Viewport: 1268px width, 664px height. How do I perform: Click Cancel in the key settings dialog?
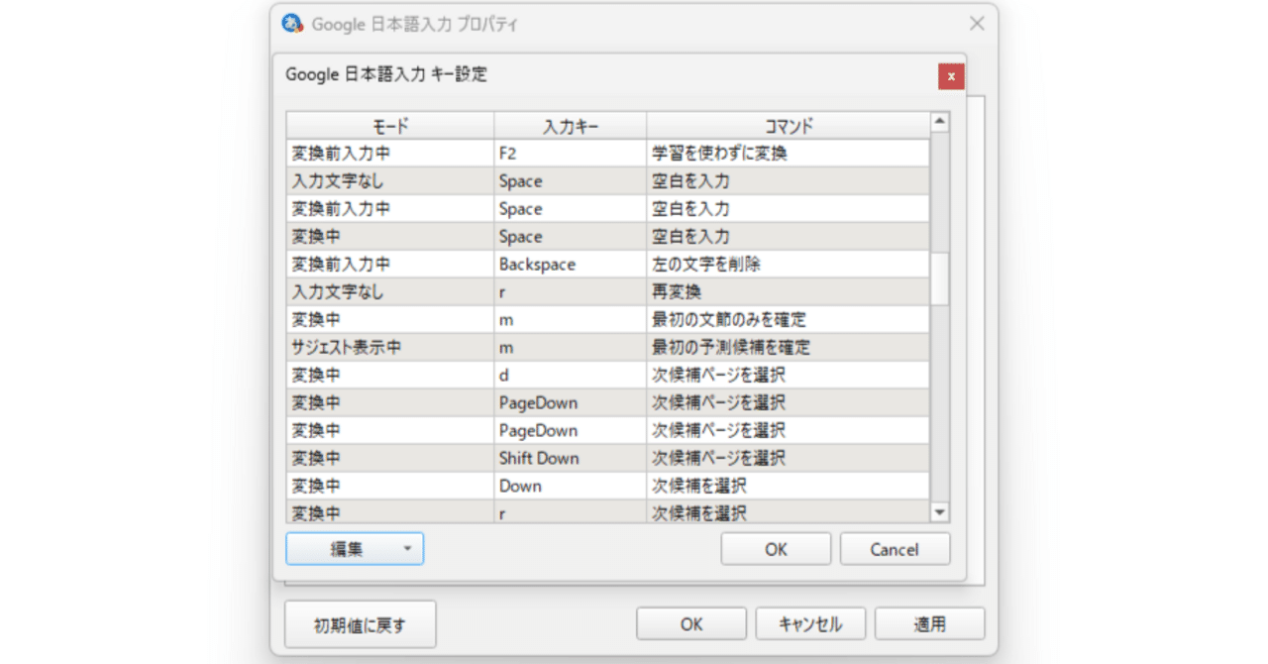point(895,548)
